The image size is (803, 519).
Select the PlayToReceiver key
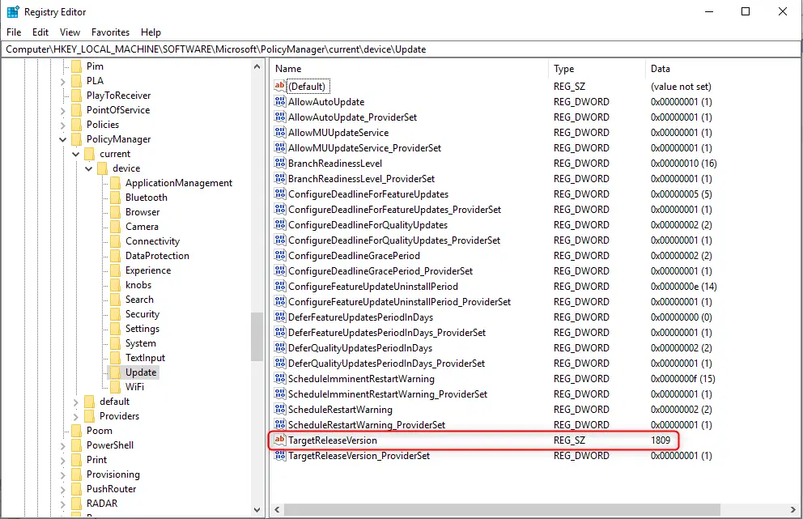[x=118, y=96]
